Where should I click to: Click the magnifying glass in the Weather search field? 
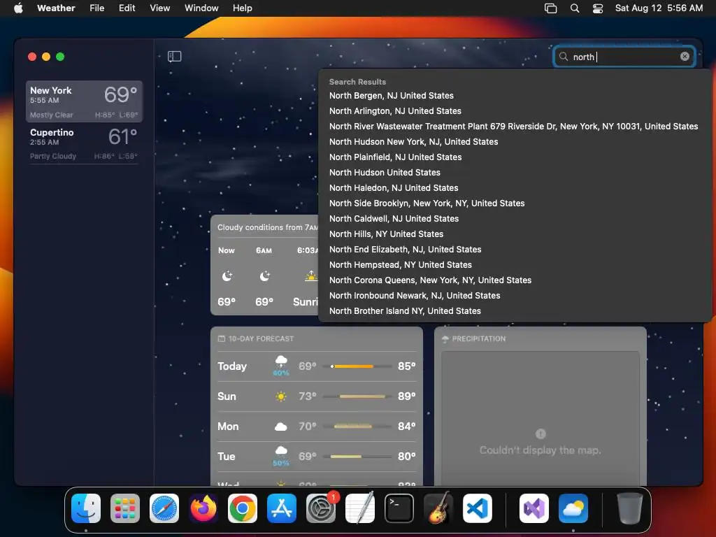coord(564,56)
